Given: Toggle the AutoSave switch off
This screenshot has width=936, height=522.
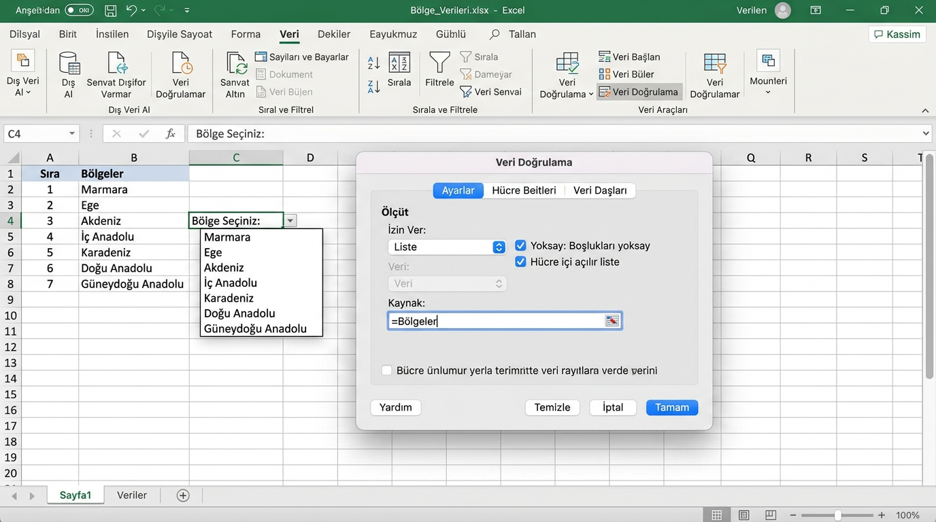Looking at the screenshot, I should [79, 10].
